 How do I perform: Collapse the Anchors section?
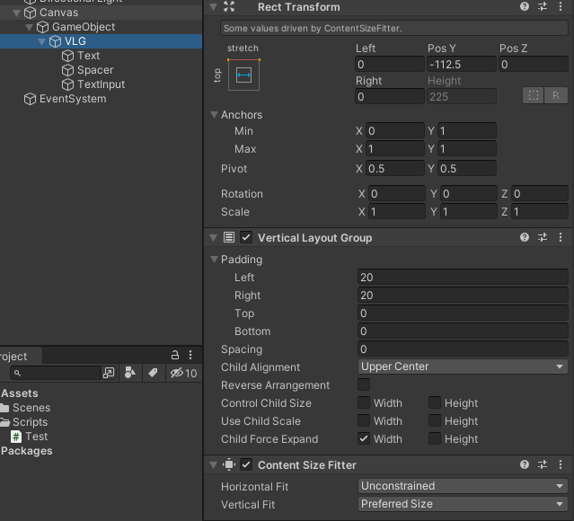pyautogui.click(x=214, y=115)
